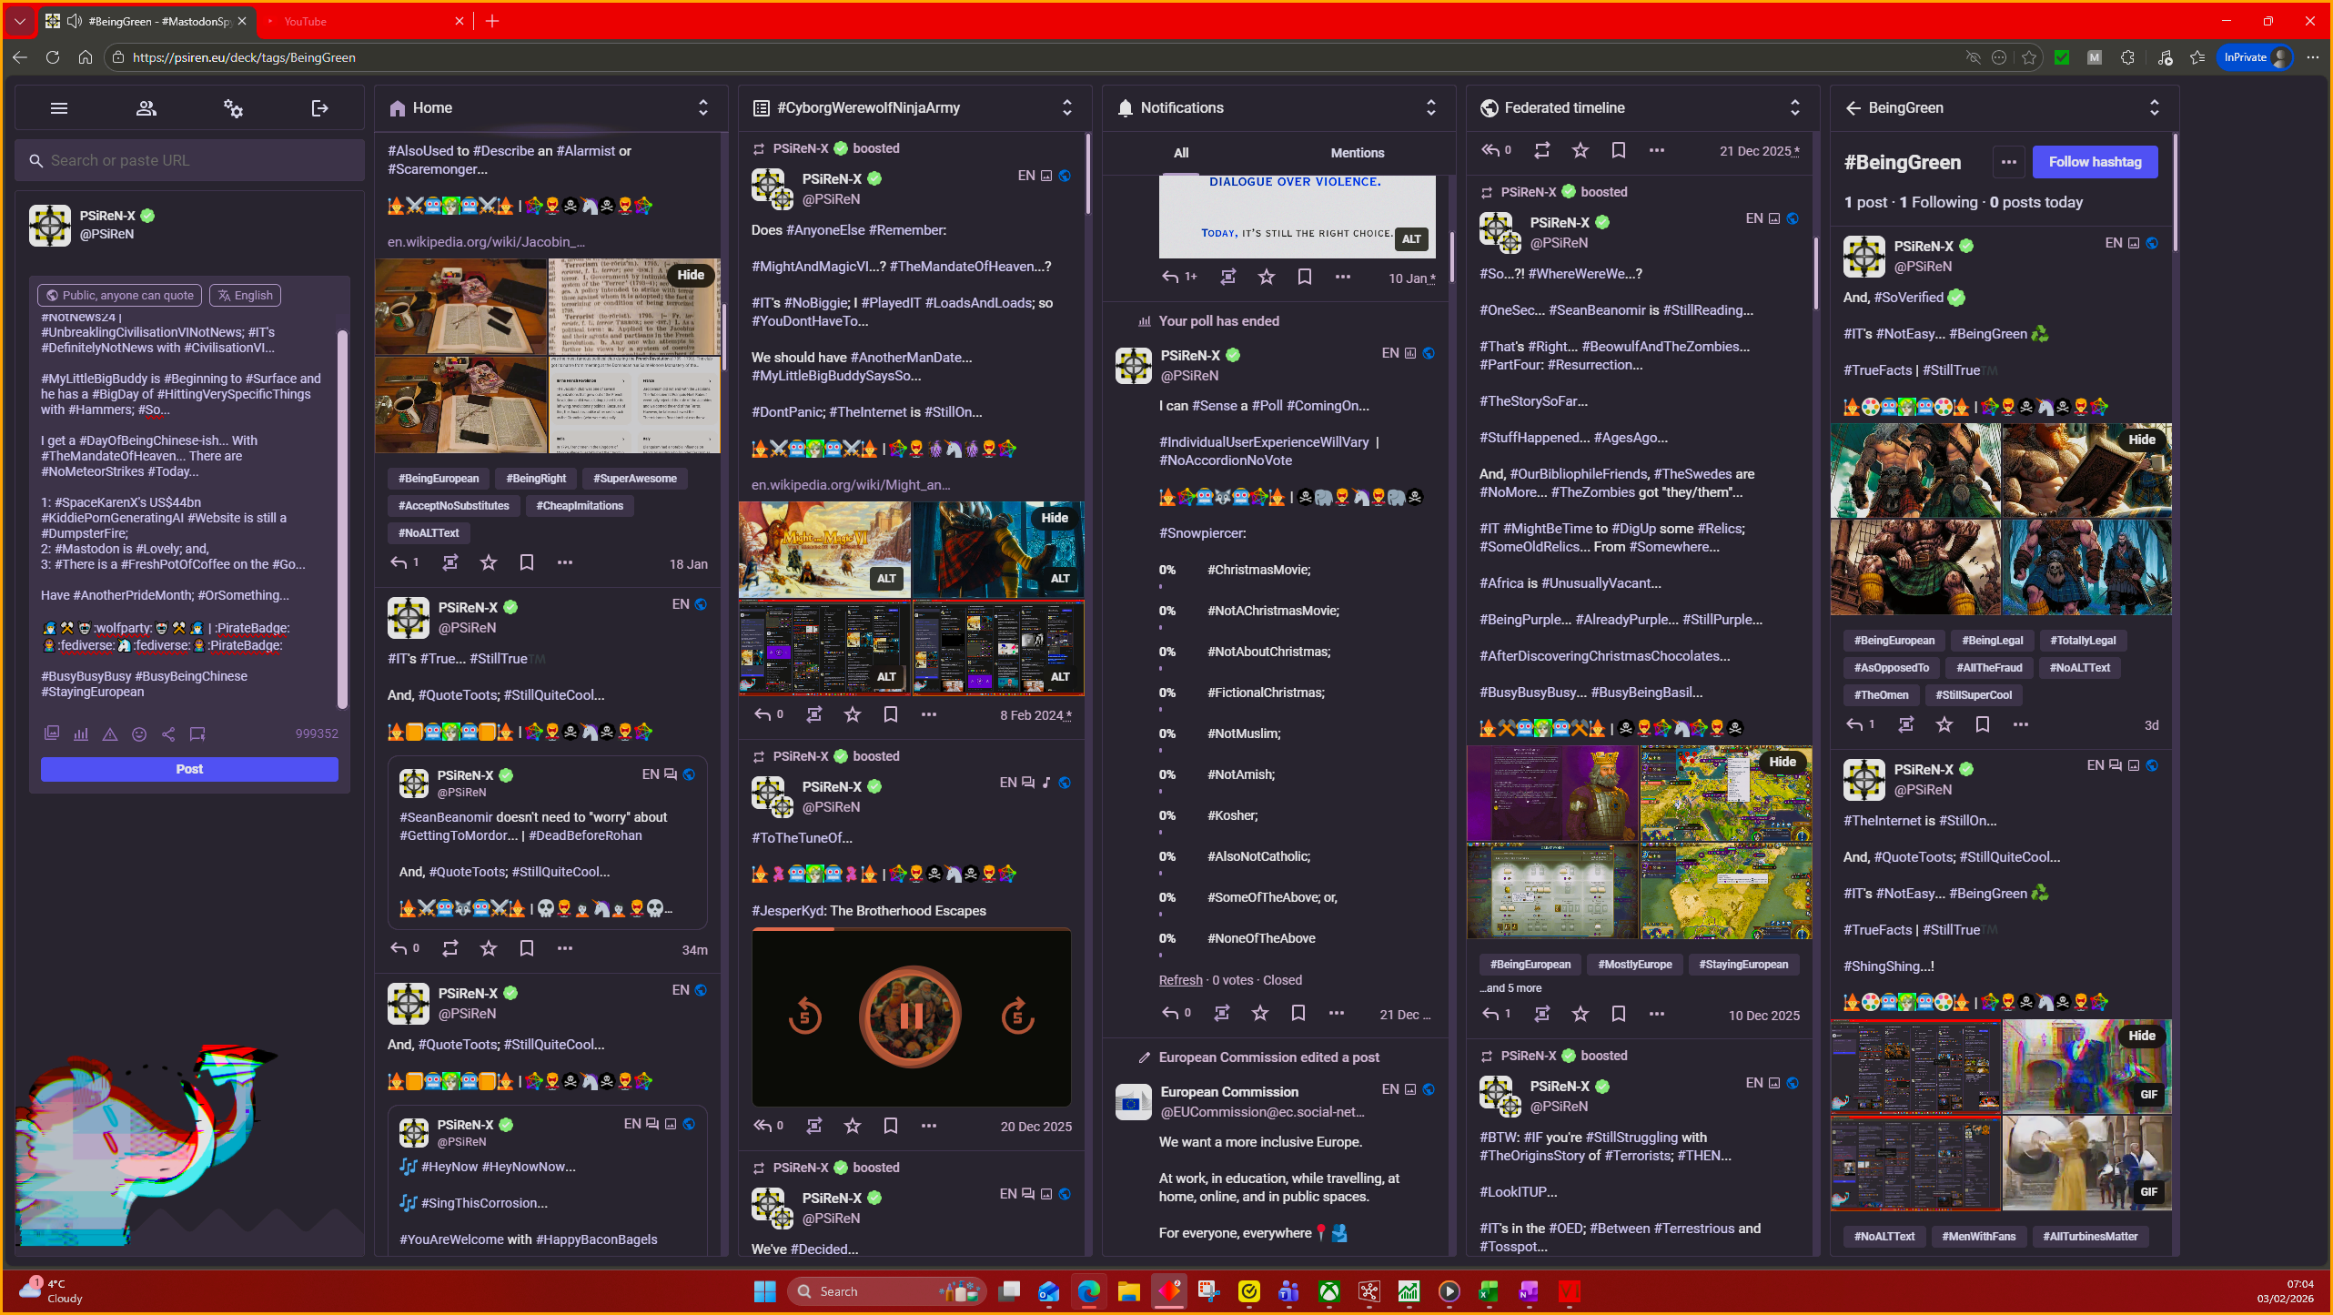Open the Public, anyone can quote dropdown
Image resolution: width=2333 pixels, height=1315 pixels.
click(x=119, y=295)
